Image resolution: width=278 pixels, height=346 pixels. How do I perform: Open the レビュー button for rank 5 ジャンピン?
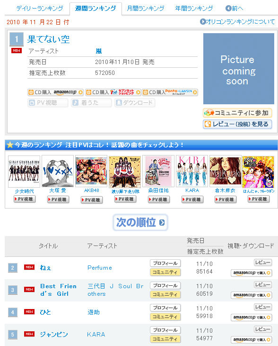tap(263, 329)
